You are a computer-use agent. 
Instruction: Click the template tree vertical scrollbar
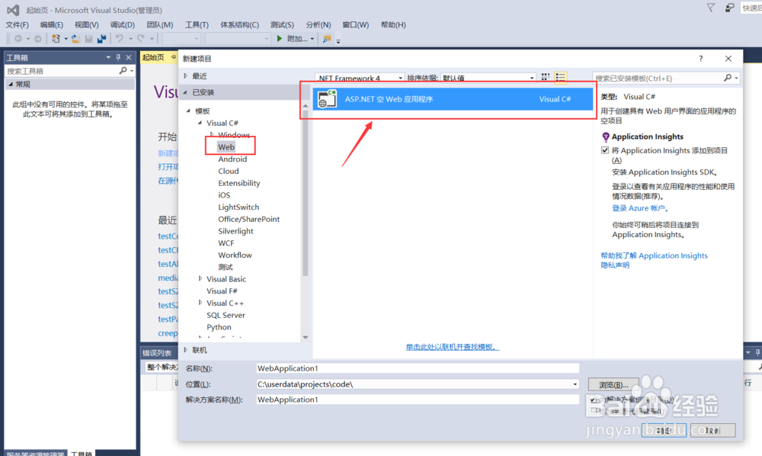point(306,194)
